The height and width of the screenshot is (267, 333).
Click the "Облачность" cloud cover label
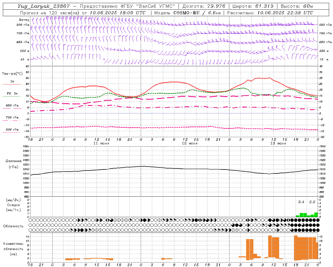(13, 226)
